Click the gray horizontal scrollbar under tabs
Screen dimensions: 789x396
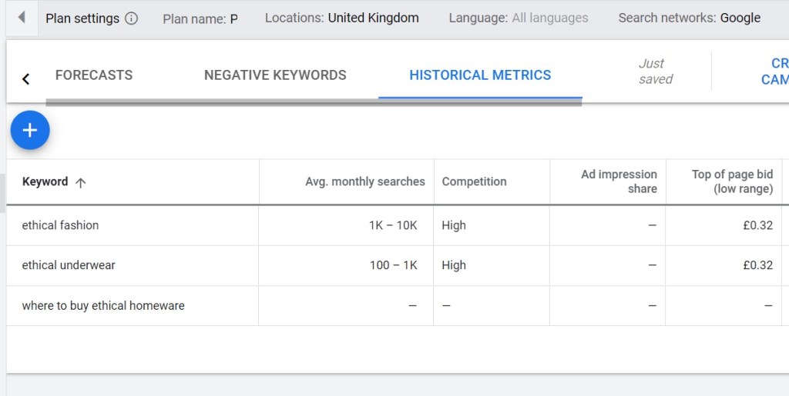click(x=313, y=101)
